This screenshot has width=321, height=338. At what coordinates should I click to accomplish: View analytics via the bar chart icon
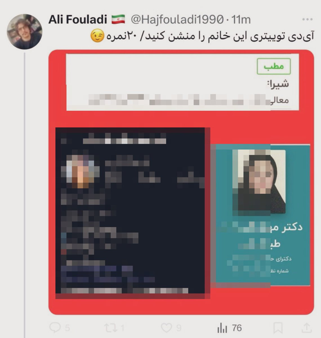(x=222, y=328)
